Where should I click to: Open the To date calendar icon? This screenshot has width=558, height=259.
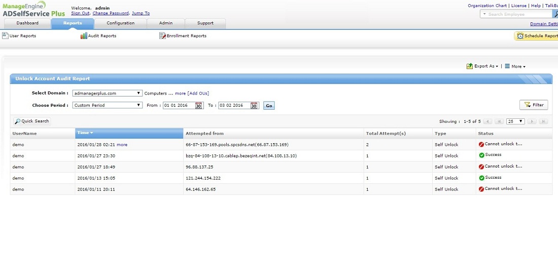tap(254, 106)
